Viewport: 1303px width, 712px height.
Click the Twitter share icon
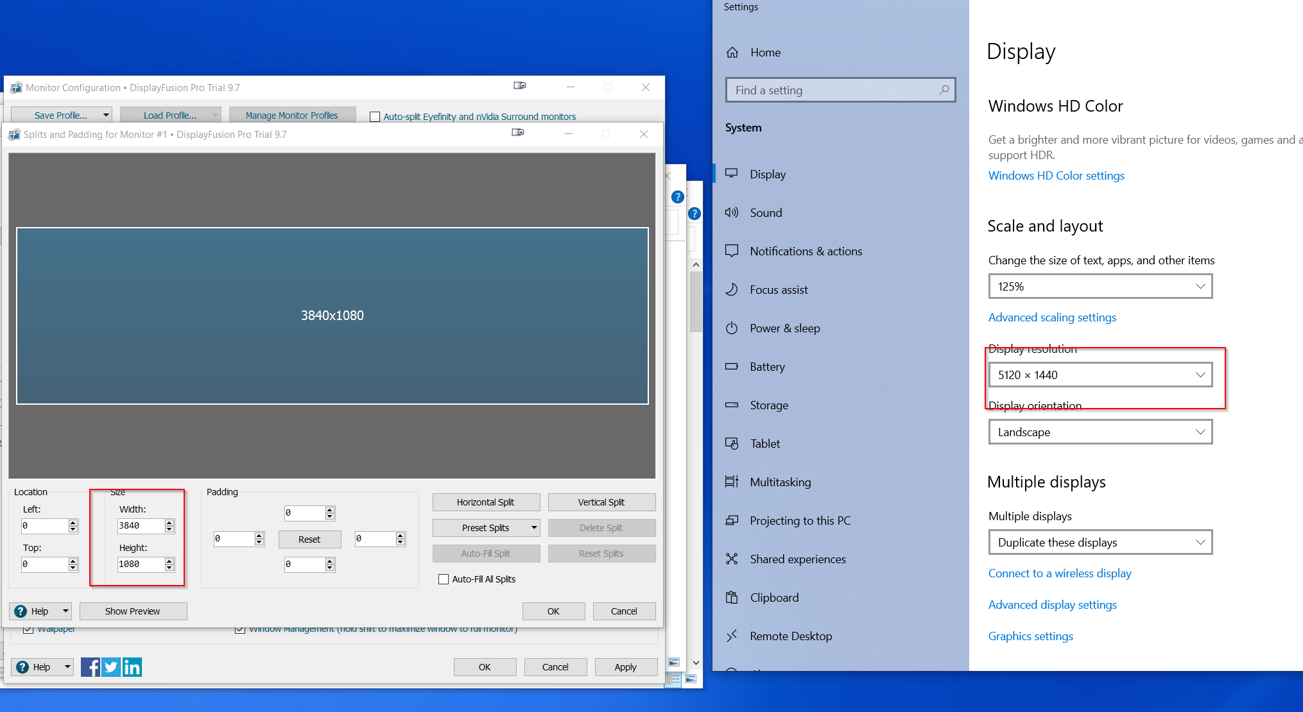(111, 667)
